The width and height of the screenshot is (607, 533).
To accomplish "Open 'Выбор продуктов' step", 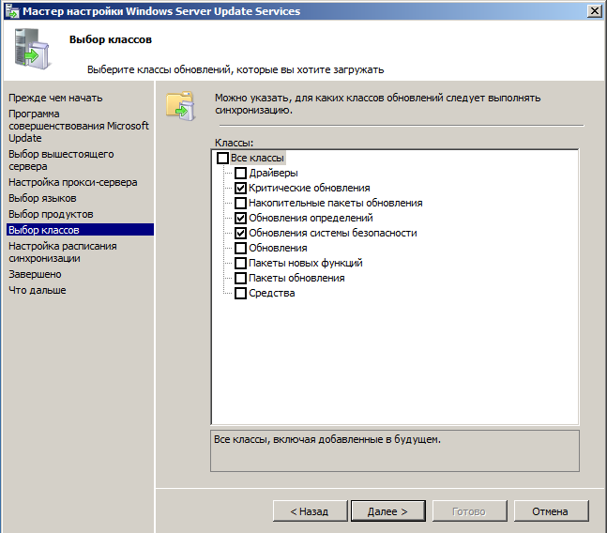I will (x=51, y=214).
